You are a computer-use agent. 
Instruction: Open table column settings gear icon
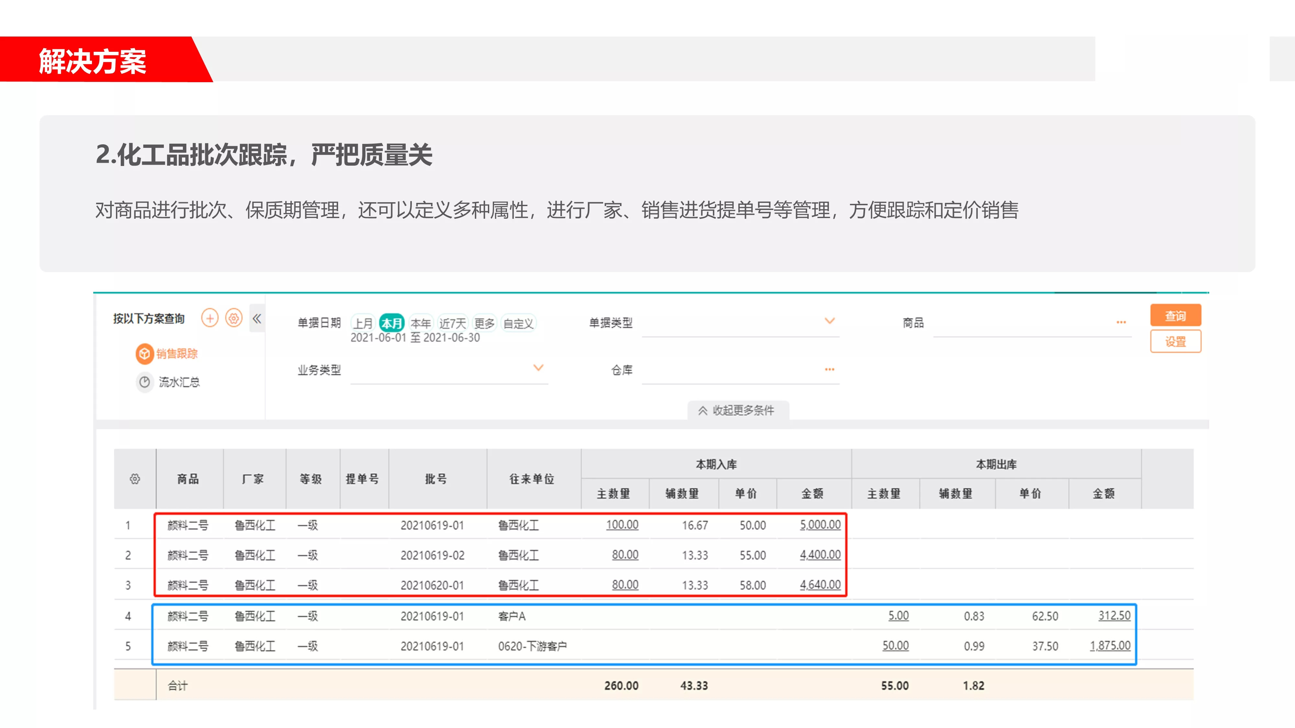point(135,479)
